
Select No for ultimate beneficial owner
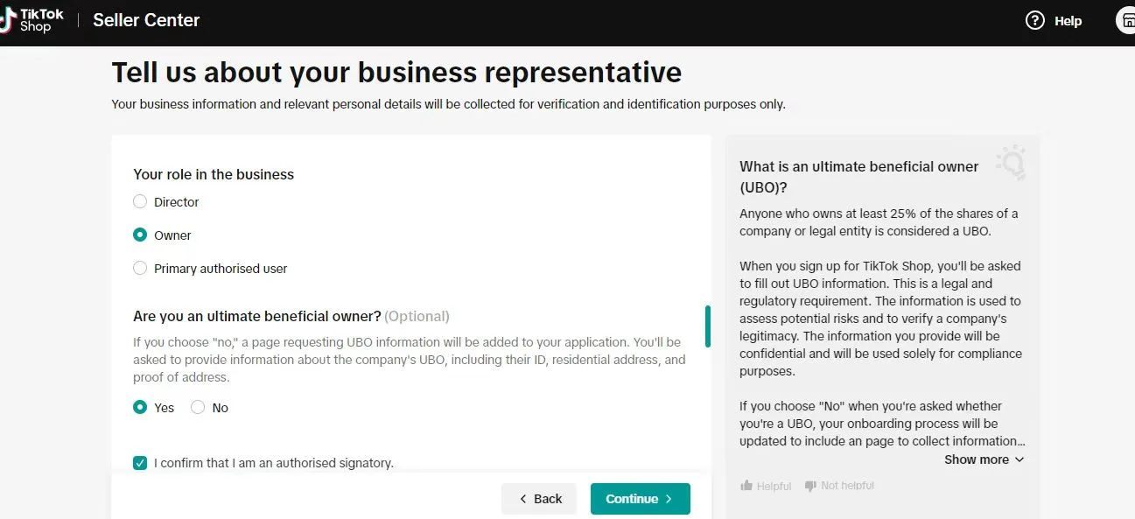198,408
